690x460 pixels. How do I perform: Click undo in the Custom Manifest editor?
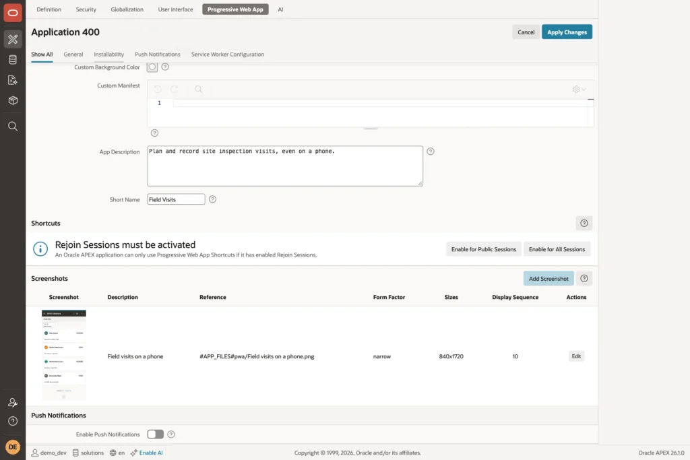tap(158, 89)
